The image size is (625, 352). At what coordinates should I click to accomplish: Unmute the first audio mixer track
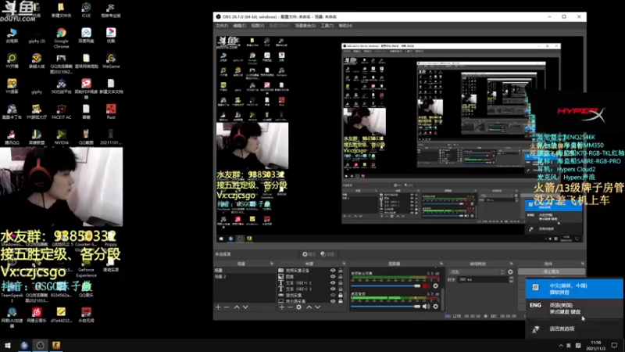426,286
